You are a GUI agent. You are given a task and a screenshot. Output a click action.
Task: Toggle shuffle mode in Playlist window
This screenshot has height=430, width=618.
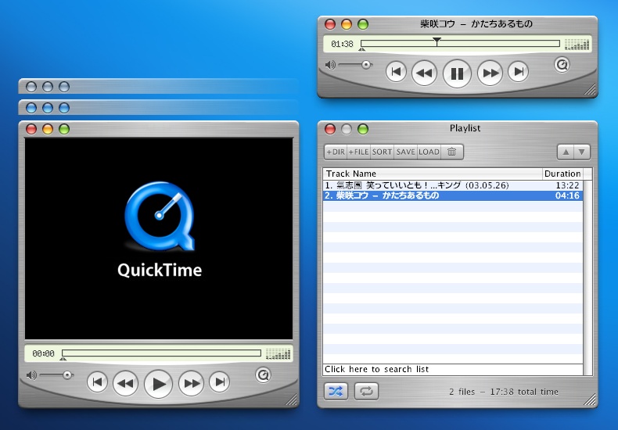[x=336, y=392]
